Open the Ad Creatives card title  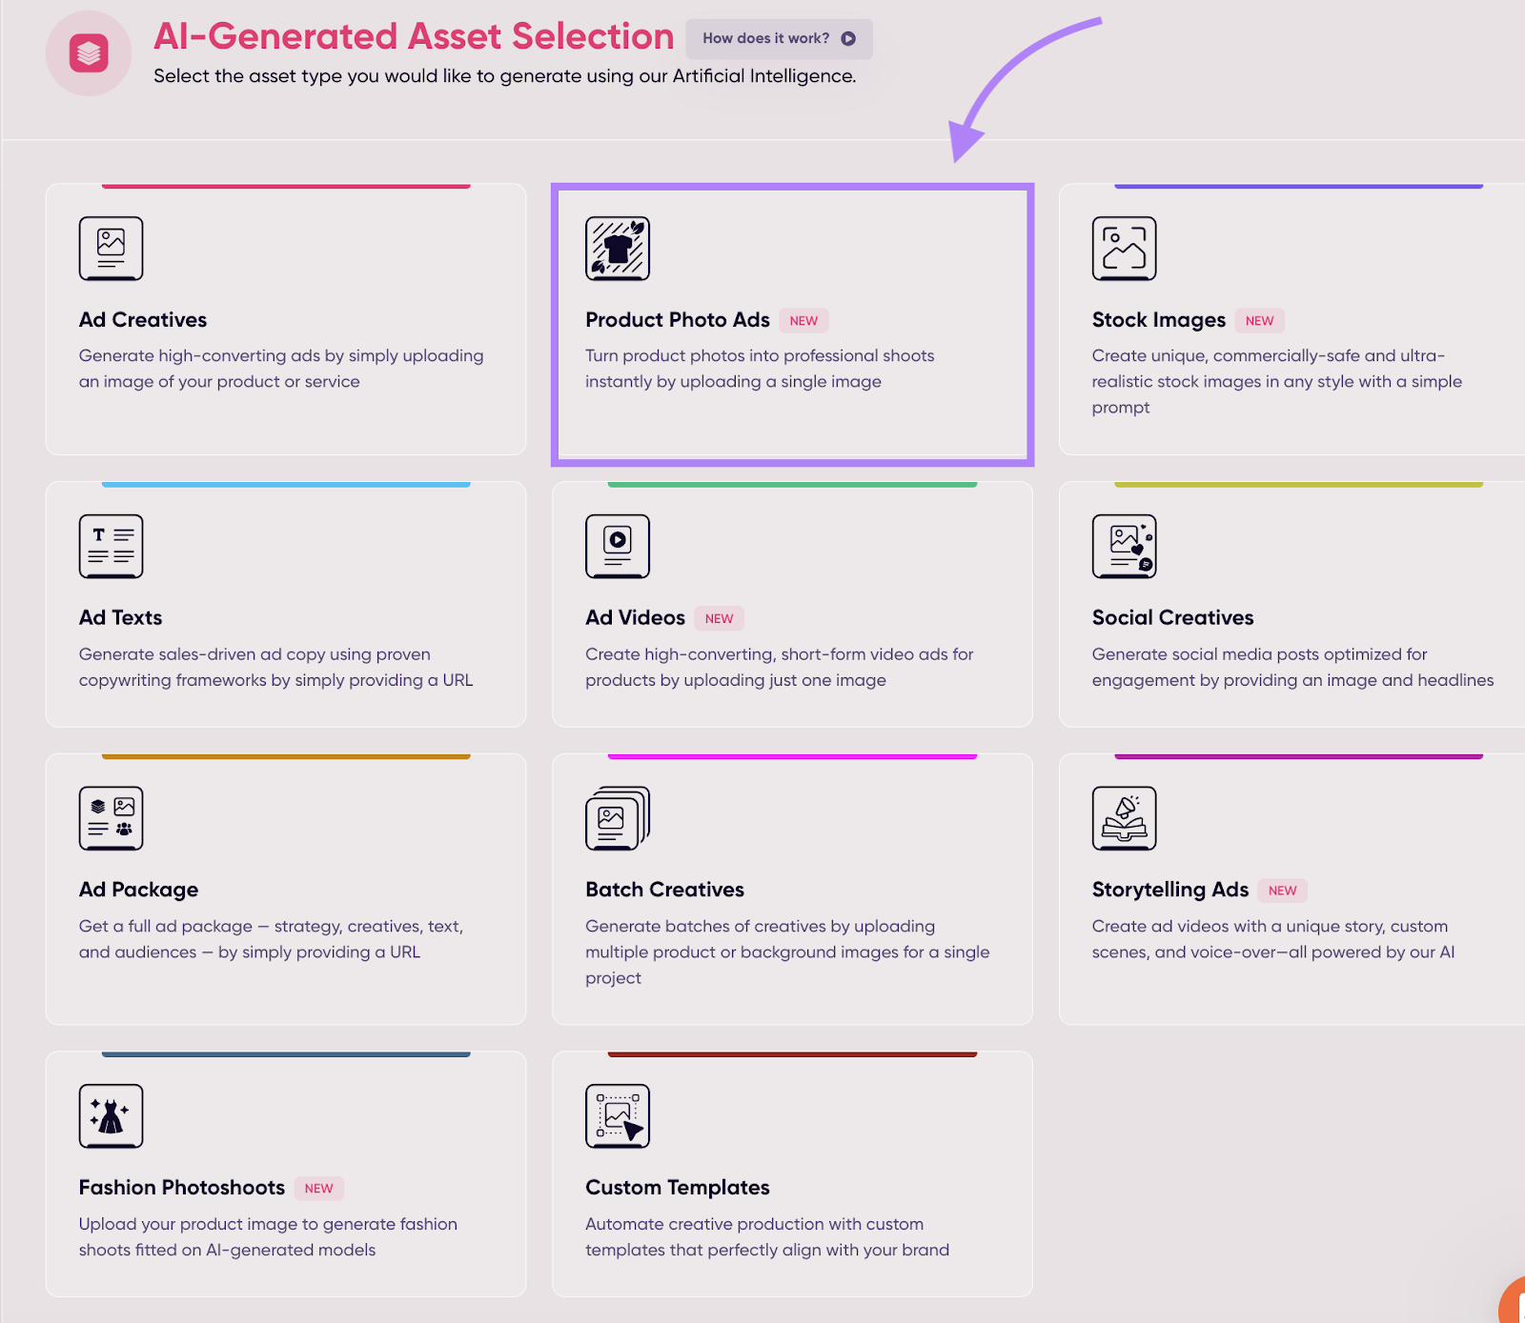coord(143,320)
